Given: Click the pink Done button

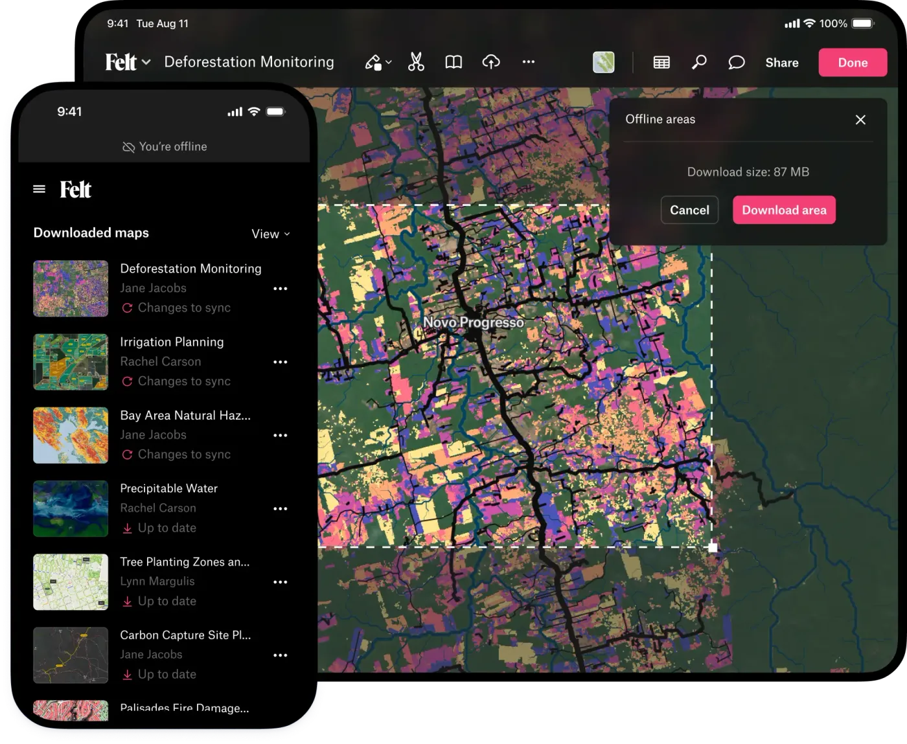Looking at the screenshot, I should [x=853, y=63].
